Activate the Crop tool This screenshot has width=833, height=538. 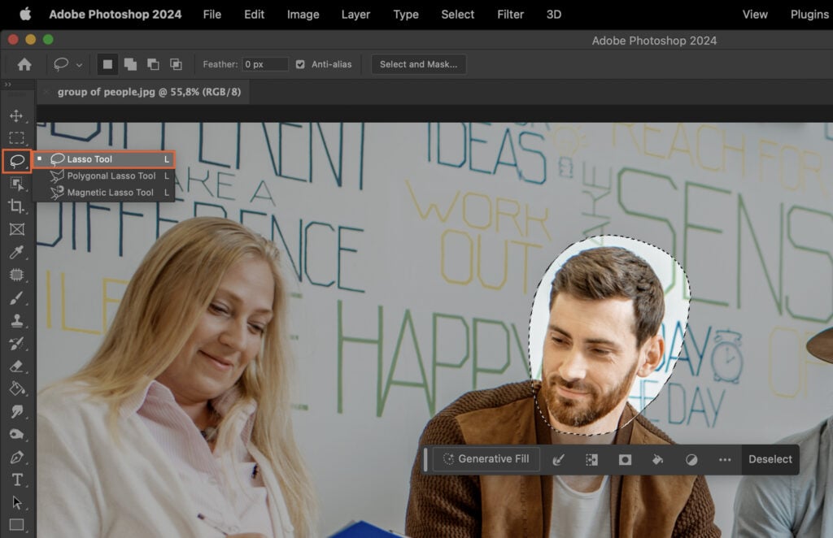(18, 206)
